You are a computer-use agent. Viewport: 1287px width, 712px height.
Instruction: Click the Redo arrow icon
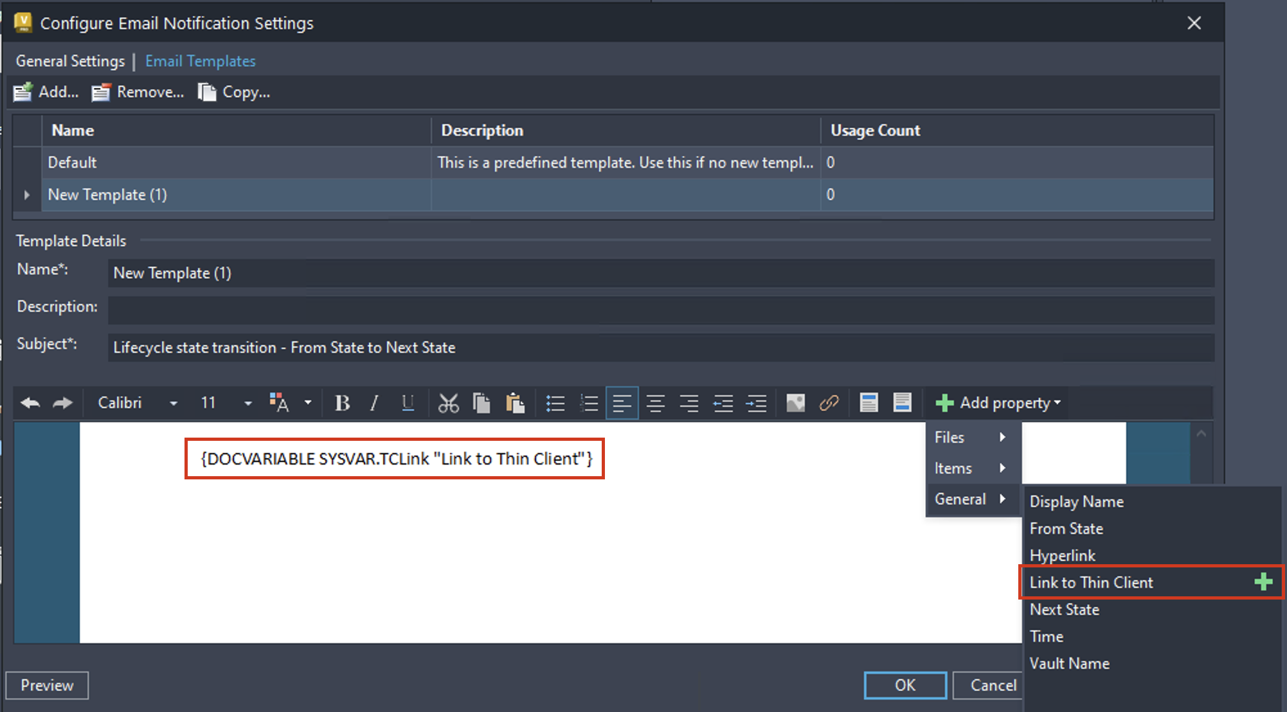click(62, 403)
